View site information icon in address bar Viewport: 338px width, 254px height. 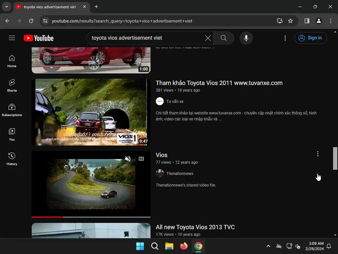tap(45, 21)
